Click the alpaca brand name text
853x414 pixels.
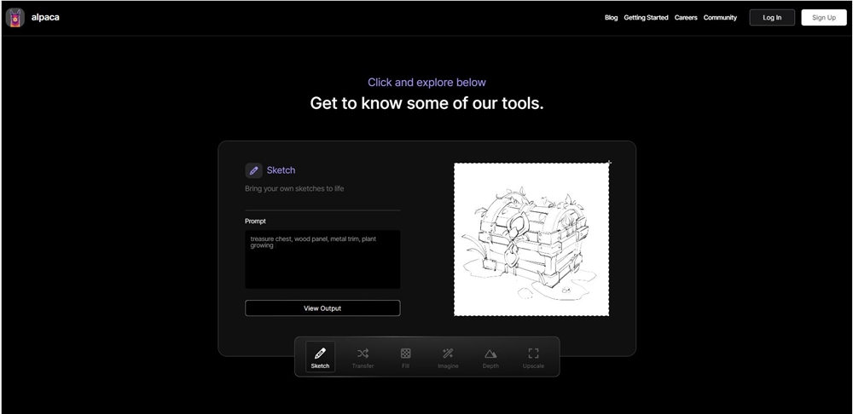tap(45, 18)
